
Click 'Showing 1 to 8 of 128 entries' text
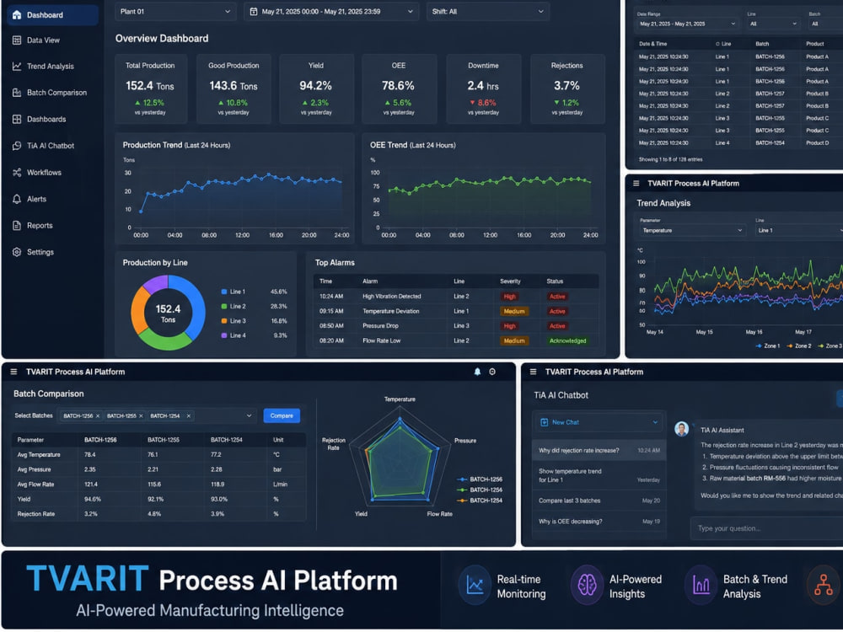(670, 159)
